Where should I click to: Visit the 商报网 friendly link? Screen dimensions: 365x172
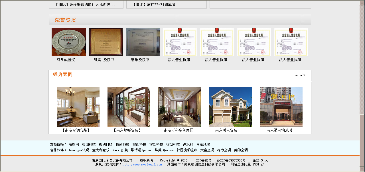tap(74, 144)
